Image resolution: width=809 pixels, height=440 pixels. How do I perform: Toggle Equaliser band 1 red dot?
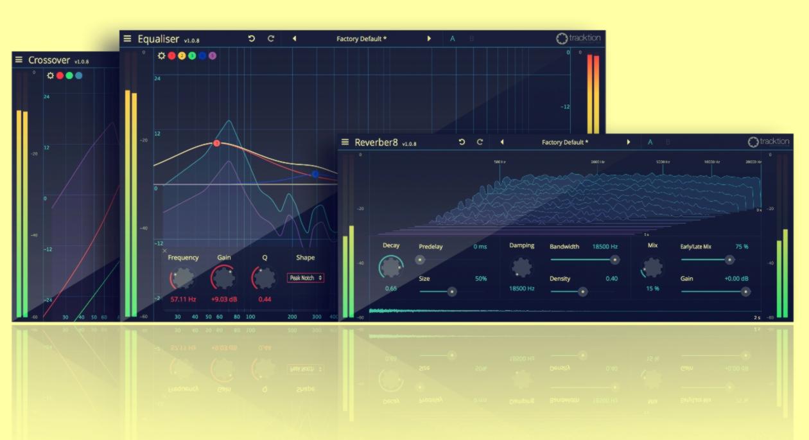point(171,56)
